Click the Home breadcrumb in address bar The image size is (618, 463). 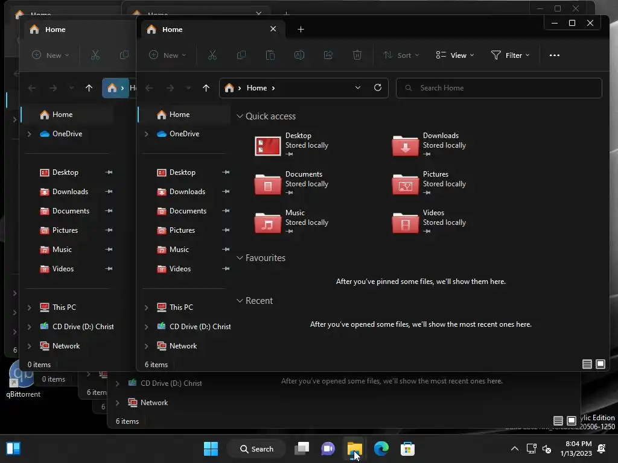coord(256,88)
